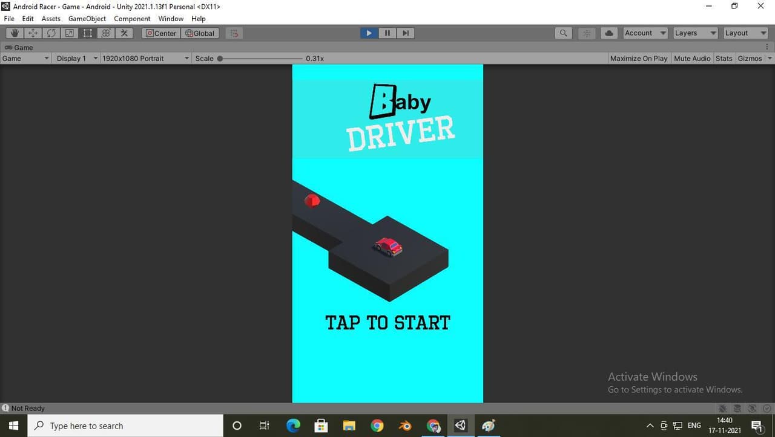Image resolution: width=775 pixels, height=437 pixels.
Task: Click the red gem on the road
Action: pos(312,200)
